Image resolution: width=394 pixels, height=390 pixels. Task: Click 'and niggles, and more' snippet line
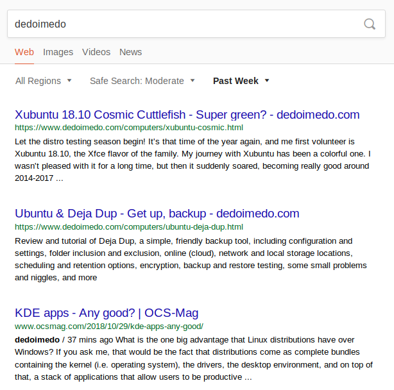tap(56, 278)
